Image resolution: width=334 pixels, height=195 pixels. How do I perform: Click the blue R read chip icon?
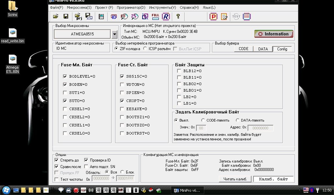point(166,16)
